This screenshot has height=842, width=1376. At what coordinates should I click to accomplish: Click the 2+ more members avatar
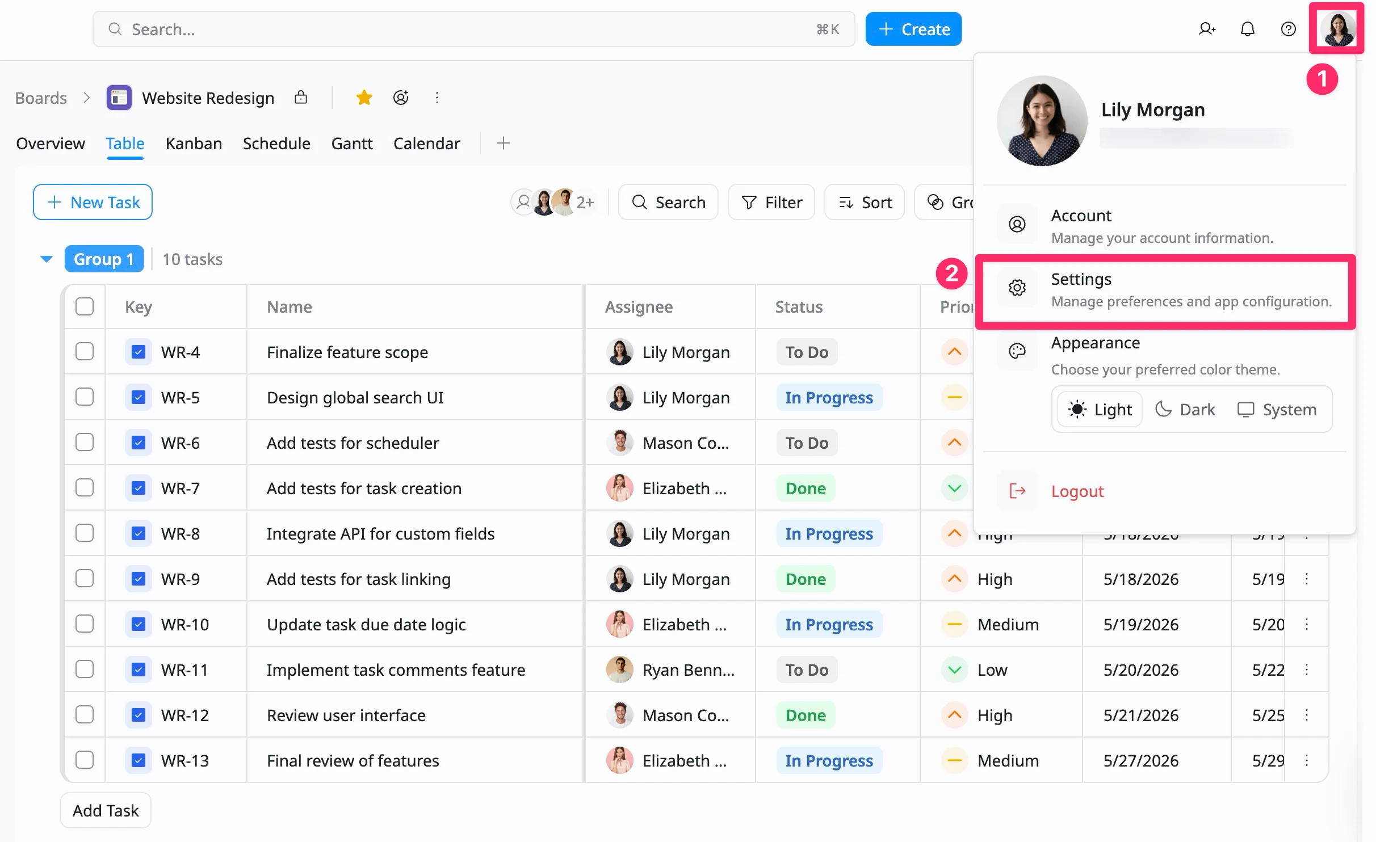pos(585,202)
